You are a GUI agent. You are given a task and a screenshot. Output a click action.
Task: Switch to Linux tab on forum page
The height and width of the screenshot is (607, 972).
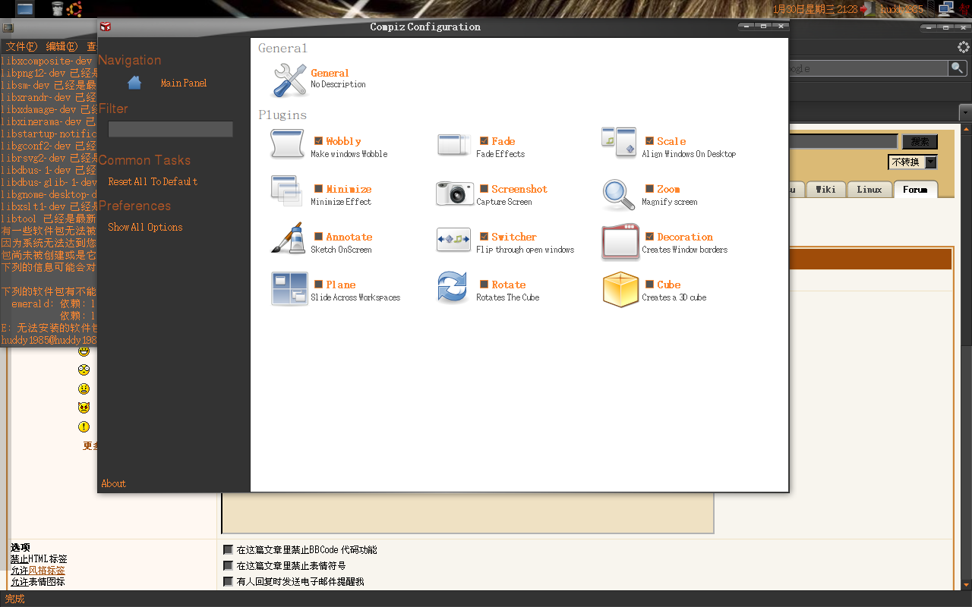pyautogui.click(x=869, y=190)
